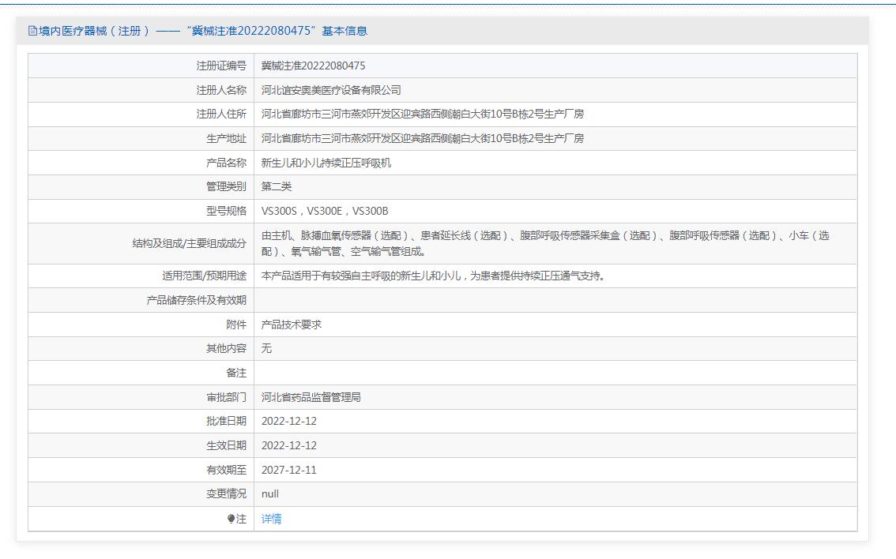Screen dimensions: 896x559
Task: Click the 管理类别 row label
Action: (226, 186)
